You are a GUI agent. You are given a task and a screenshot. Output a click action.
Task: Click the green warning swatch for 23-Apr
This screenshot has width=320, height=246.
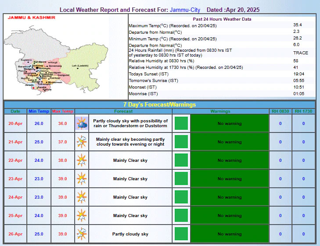pos(181,179)
